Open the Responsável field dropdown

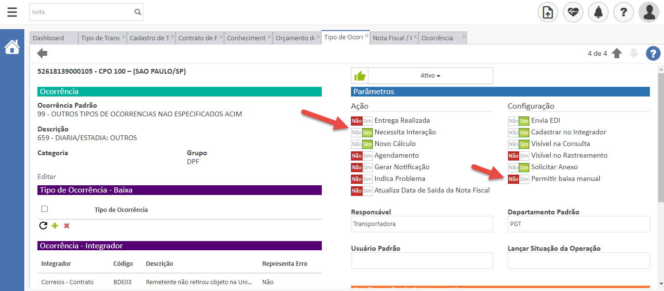point(421,224)
